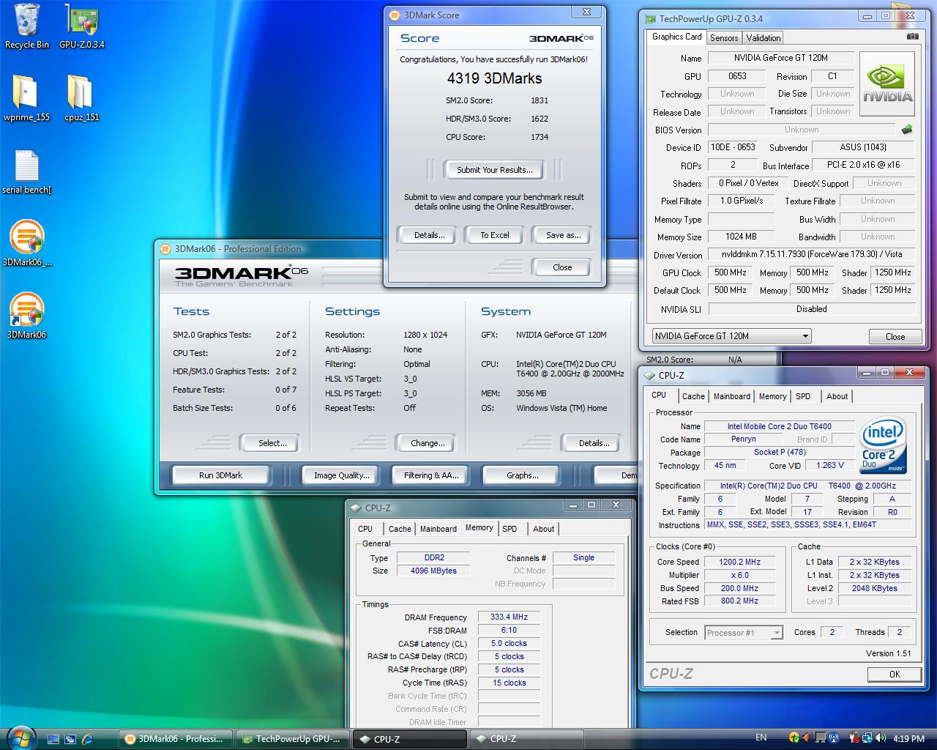Click the NVIDIA logo in GPU-Z
The height and width of the screenshot is (750, 937).
coord(887,84)
